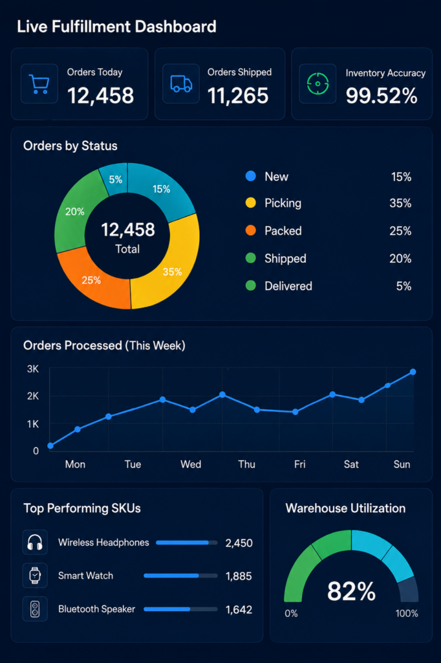This screenshot has height=663, width=441.
Task: Click the Sunday peak data point
Action: tap(413, 372)
